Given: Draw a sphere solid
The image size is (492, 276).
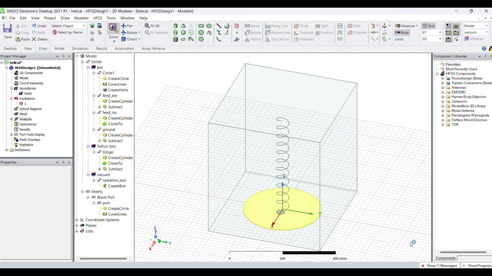Looking at the screenshot, I should click(x=183, y=33).
